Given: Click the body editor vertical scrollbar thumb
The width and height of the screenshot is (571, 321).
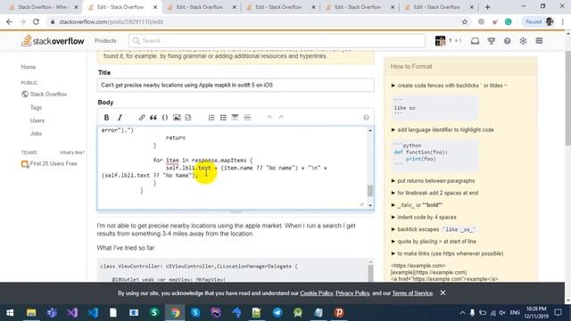Looking at the screenshot, I should (x=370, y=190).
